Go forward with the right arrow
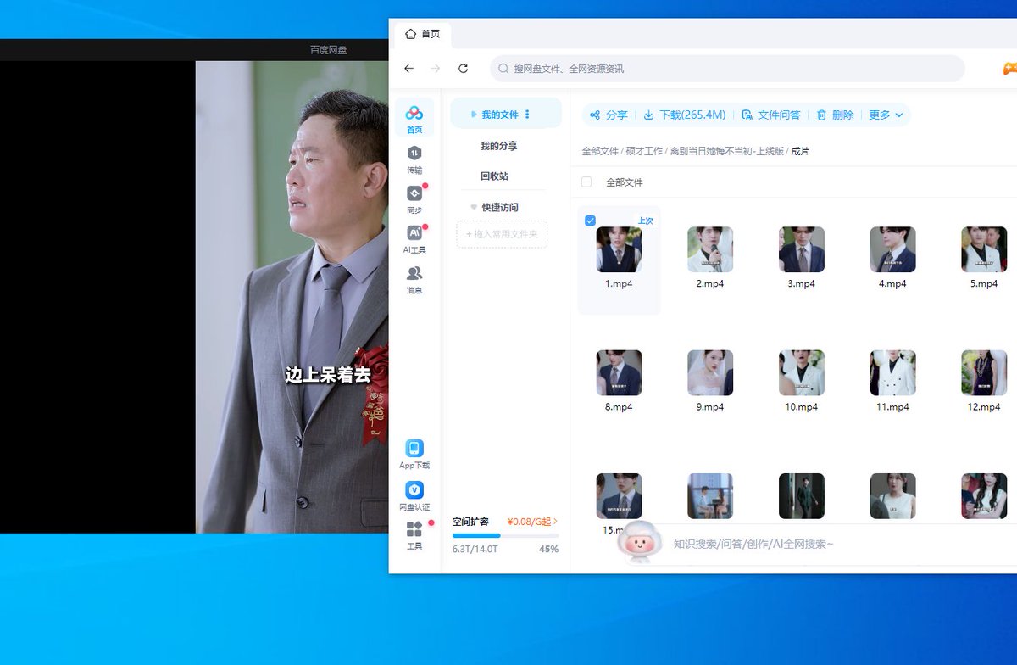 pos(436,69)
